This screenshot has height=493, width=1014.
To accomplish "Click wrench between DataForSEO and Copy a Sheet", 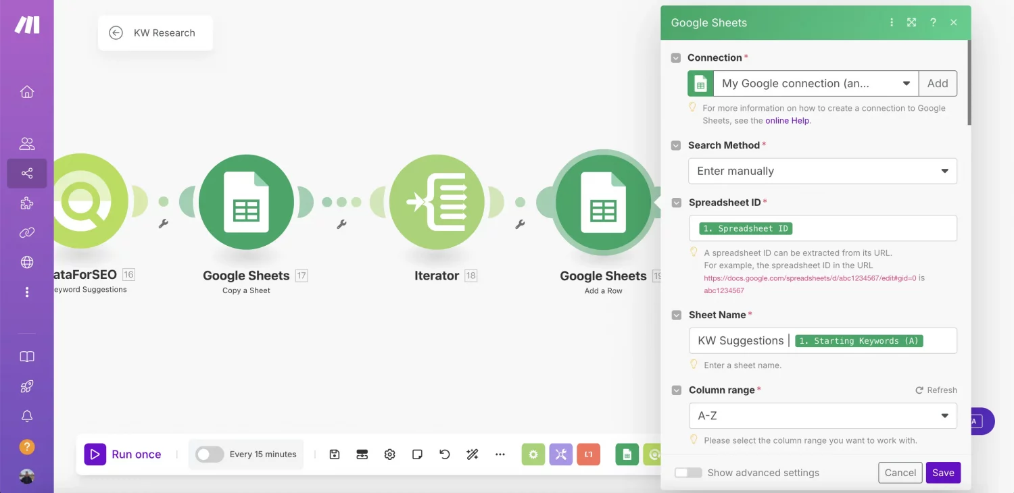I will 163,224.
